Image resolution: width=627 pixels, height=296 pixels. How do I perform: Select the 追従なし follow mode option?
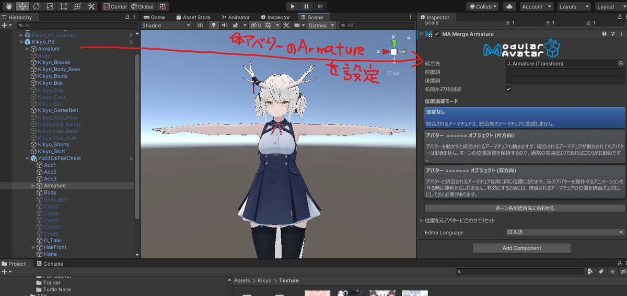click(x=525, y=118)
